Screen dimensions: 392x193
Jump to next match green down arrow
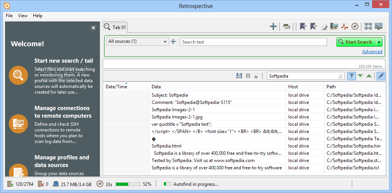pos(360,76)
